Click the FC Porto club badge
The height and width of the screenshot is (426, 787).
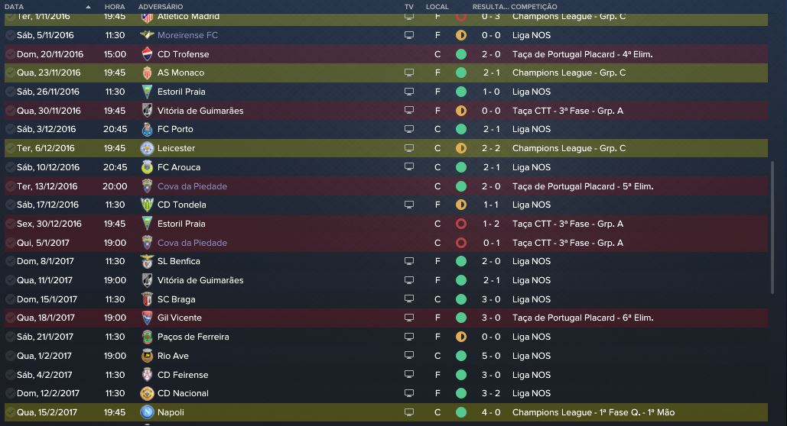point(148,129)
